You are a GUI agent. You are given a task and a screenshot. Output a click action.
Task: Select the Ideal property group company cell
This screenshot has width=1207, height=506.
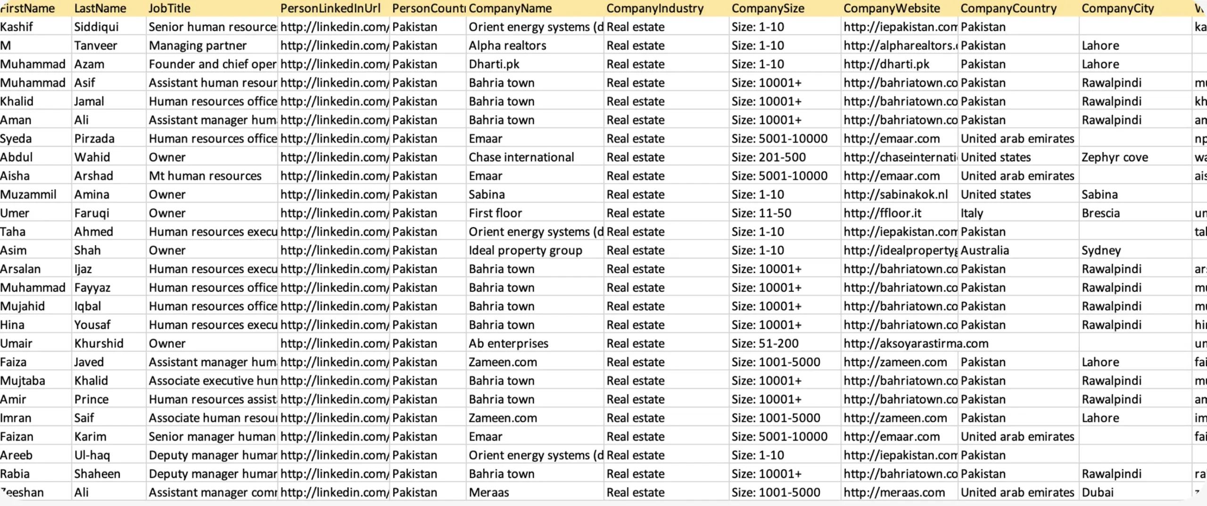click(x=535, y=250)
